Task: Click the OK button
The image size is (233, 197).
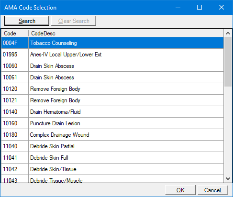Action: pyautogui.click(x=180, y=190)
